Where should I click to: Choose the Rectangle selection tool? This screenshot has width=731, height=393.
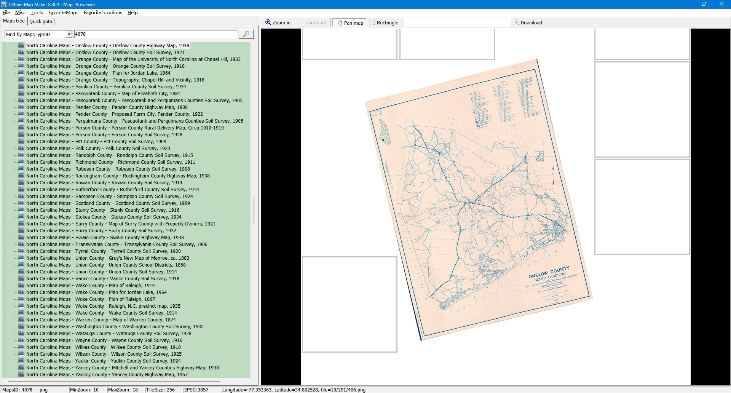point(384,23)
